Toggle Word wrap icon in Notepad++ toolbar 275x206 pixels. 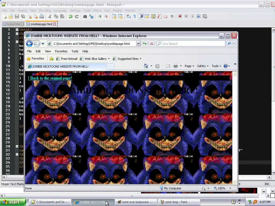[x=129, y=16]
